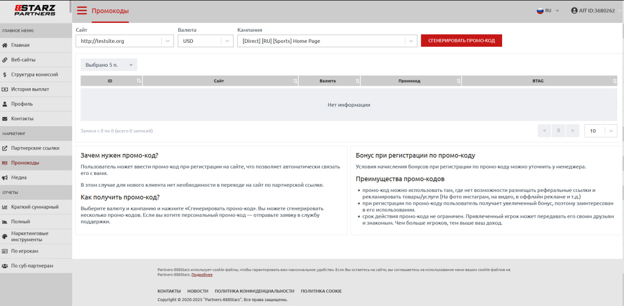624x306 pixels.
Task: Click the palette icon for Маркетинговые инструменты
Action: coord(5,236)
